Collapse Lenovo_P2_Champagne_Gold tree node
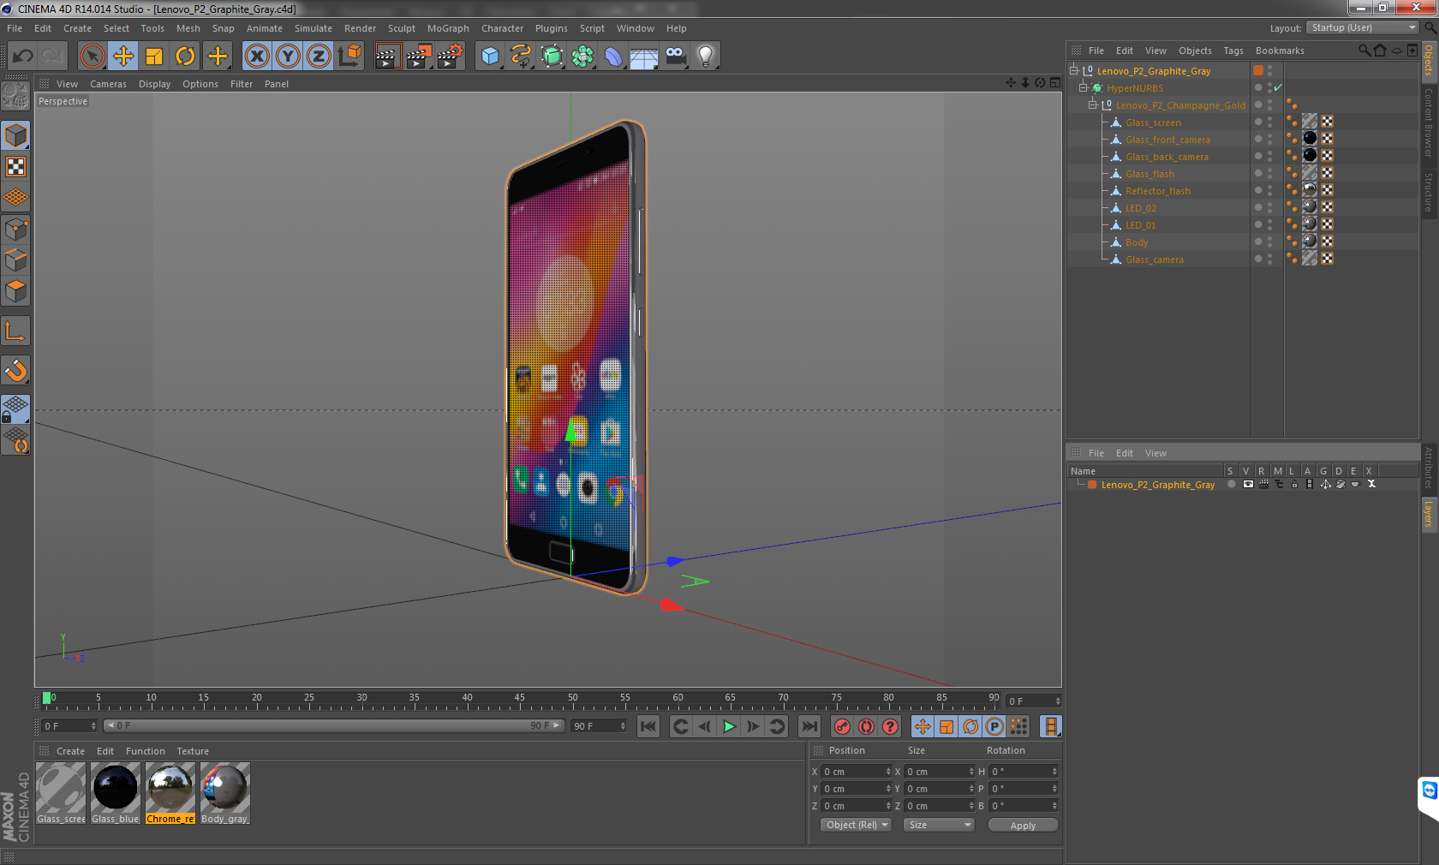 coord(1092,104)
